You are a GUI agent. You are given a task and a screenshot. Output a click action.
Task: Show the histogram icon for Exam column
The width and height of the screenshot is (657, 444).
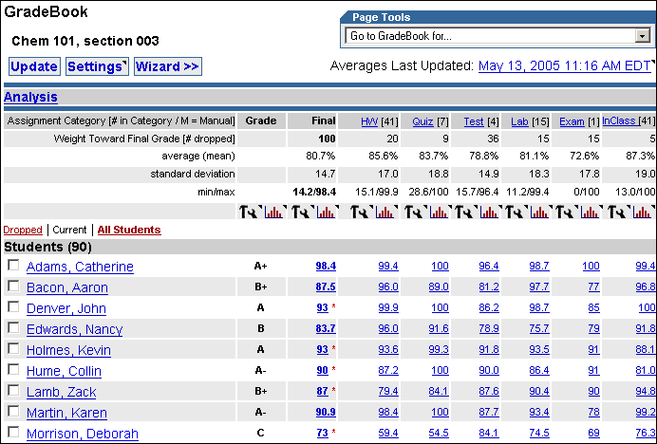coord(591,212)
